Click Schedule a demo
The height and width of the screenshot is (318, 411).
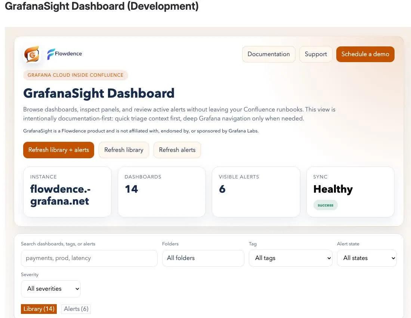coord(365,54)
